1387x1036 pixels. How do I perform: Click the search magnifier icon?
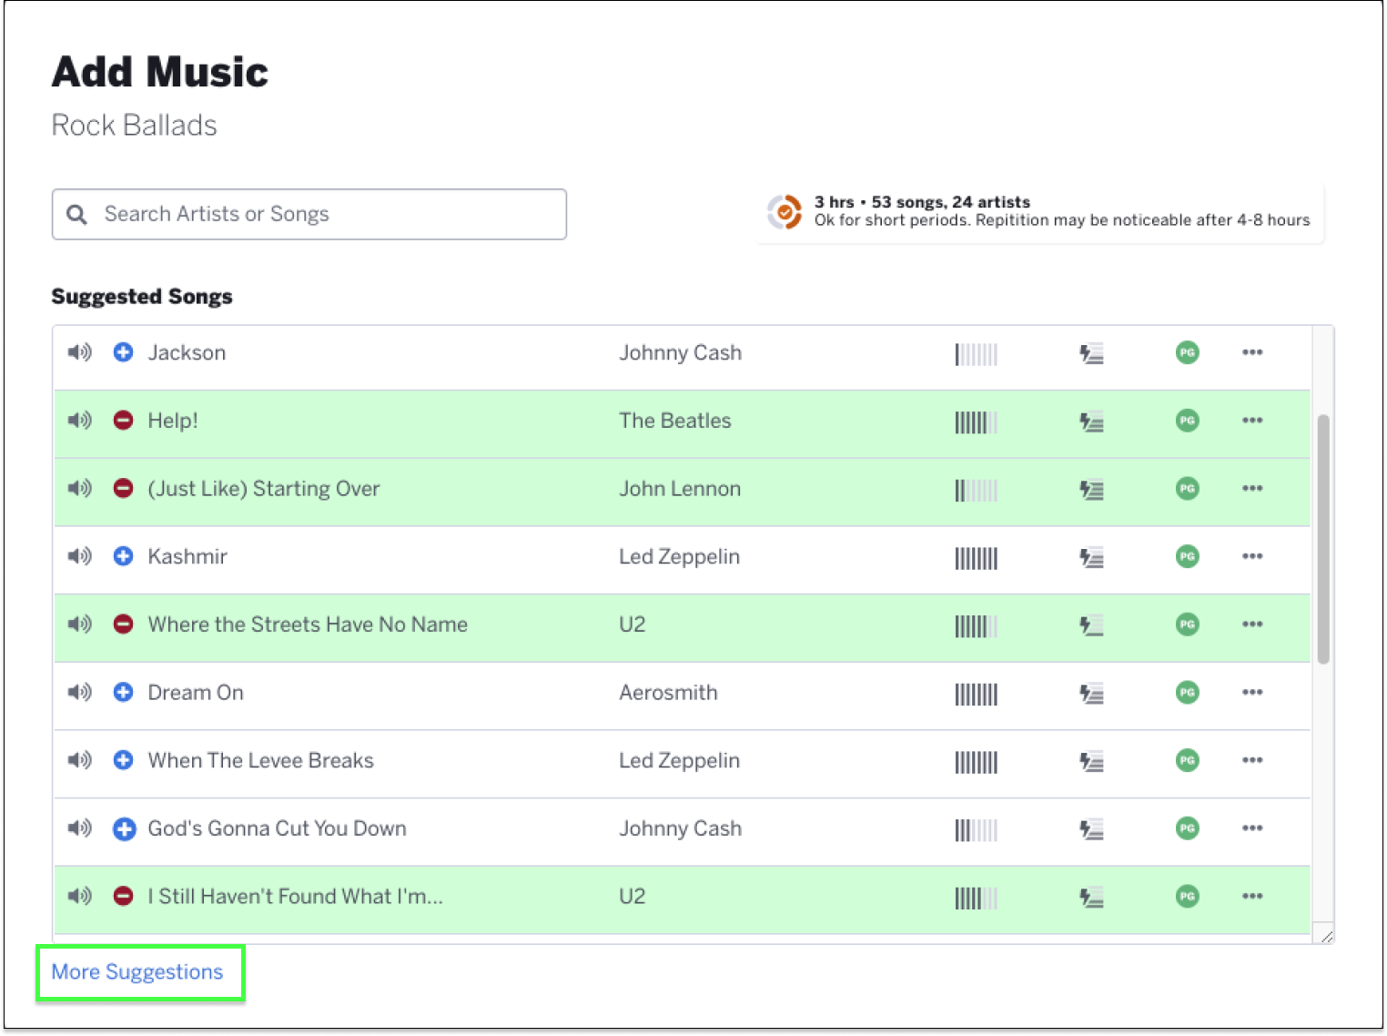[77, 215]
